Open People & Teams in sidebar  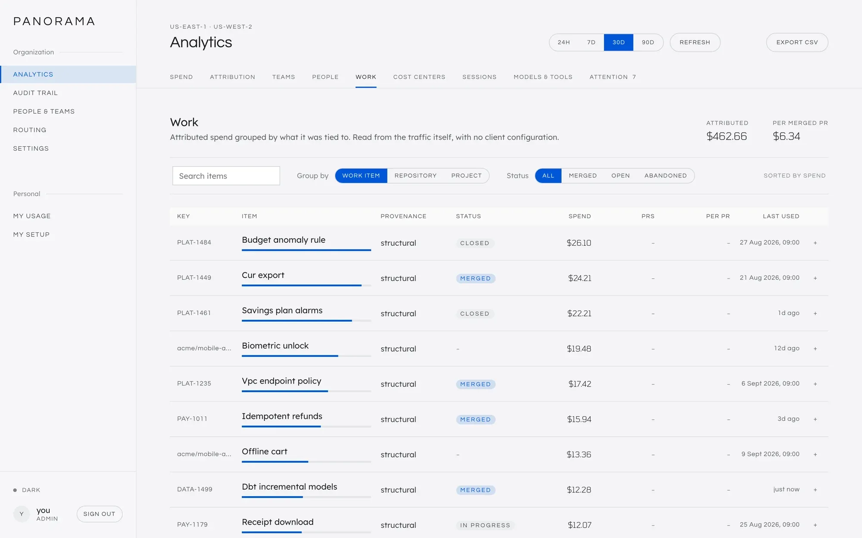coord(68,111)
